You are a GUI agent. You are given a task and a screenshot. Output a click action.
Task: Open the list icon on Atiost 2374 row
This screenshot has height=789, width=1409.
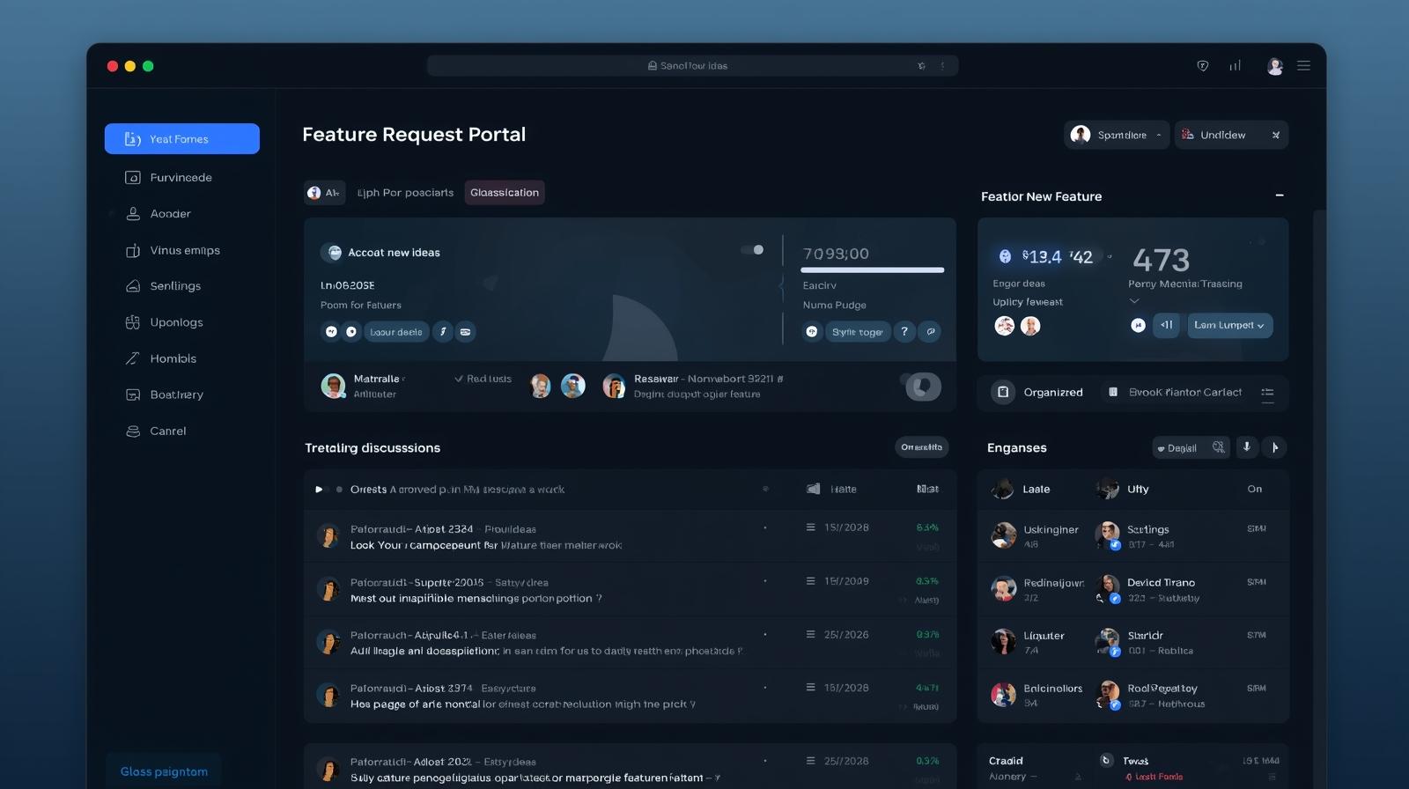[x=810, y=688]
